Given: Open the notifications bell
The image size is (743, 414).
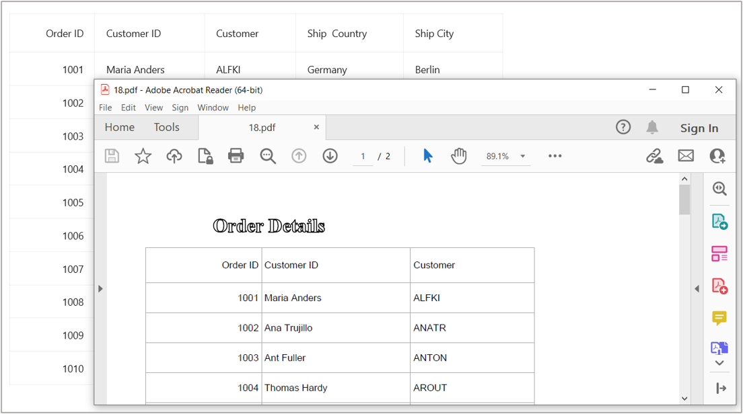Looking at the screenshot, I should [651, 128].
